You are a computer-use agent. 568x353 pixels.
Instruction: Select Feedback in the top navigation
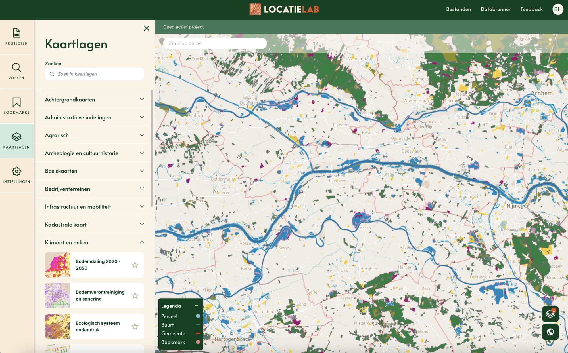531,9
